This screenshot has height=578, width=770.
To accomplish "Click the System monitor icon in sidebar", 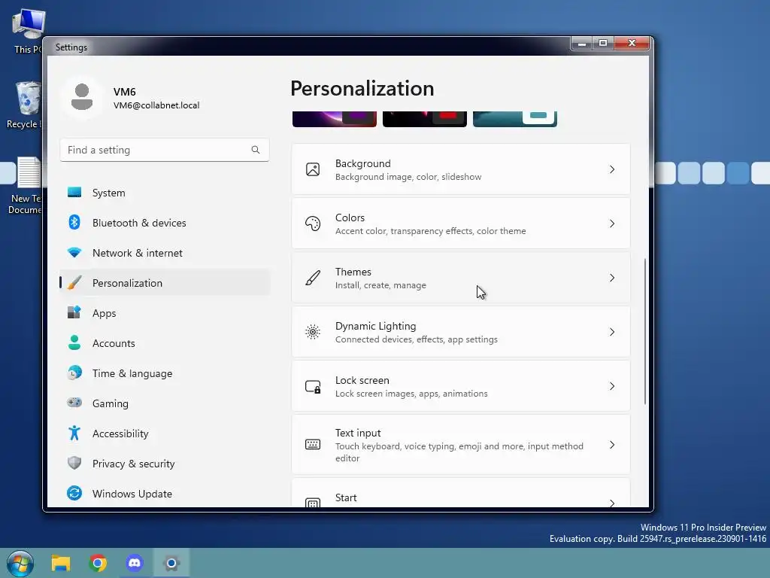I will (74, 192).
